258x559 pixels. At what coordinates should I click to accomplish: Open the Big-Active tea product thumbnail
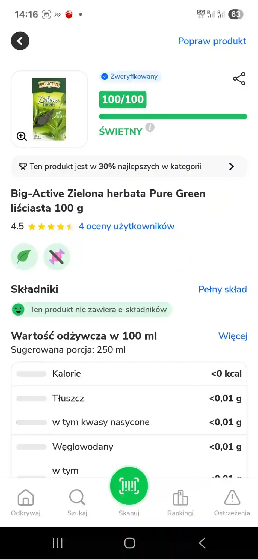[x=49, y=109]
